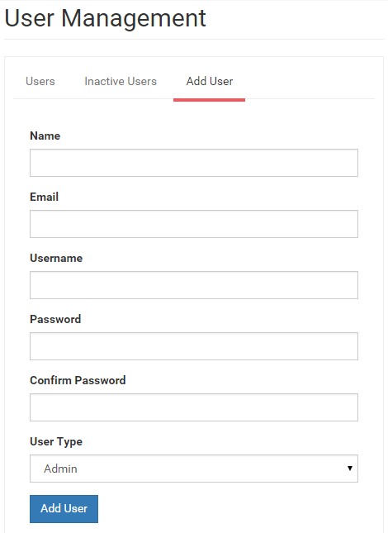Screen dimensions: 388x533
Task: Click the Name field label
Action: [x=45, y=136]
